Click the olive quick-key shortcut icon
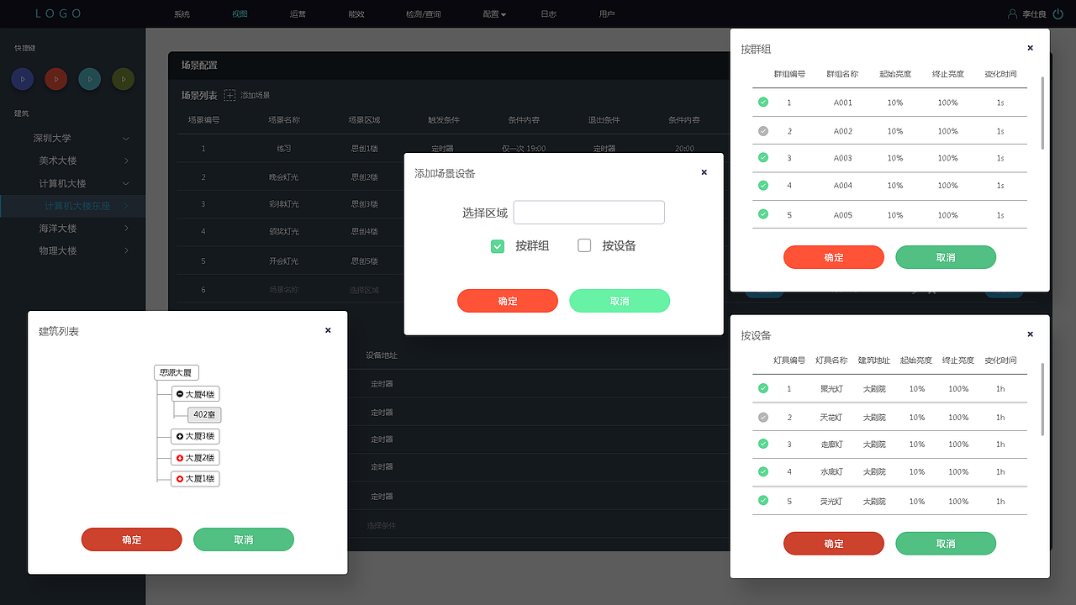 click(123, 78)
